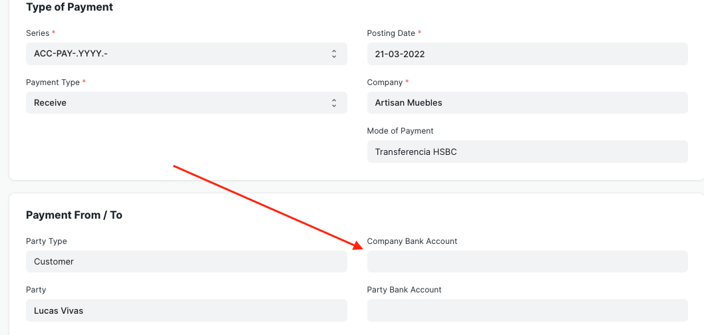
Task: Select the Posting Date field showing 21-03-2022
Action: tap(527, 54)
